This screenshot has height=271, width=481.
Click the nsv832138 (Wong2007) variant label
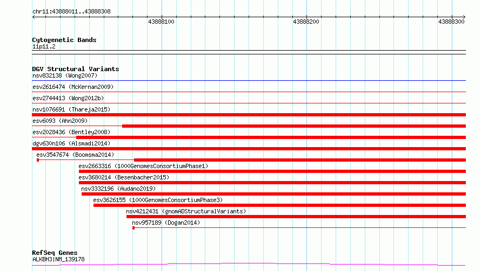point(65,75)
